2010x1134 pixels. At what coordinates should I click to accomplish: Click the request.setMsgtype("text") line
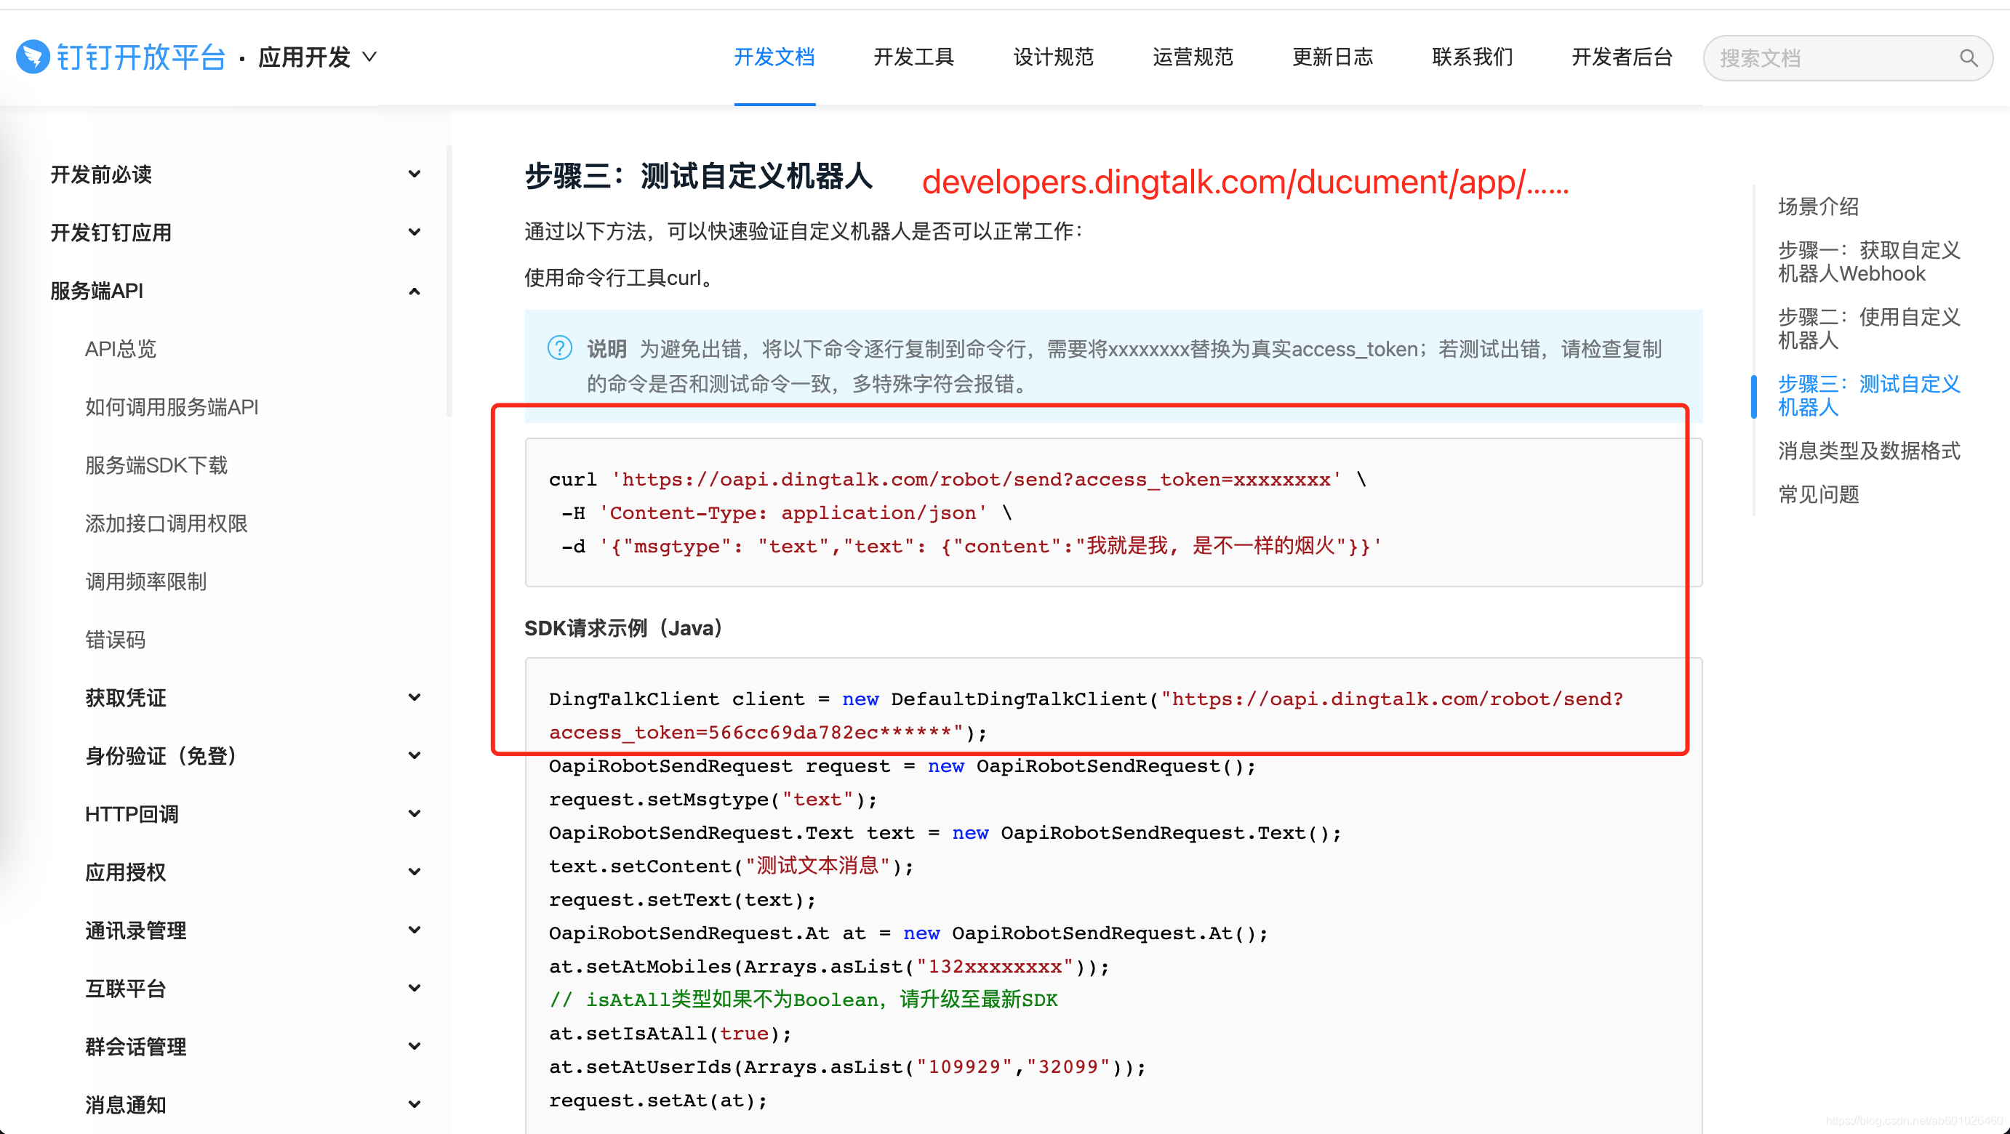(713, 800)
